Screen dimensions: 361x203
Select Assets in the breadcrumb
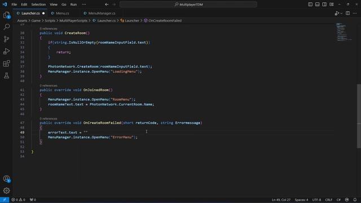click(22, 21)
